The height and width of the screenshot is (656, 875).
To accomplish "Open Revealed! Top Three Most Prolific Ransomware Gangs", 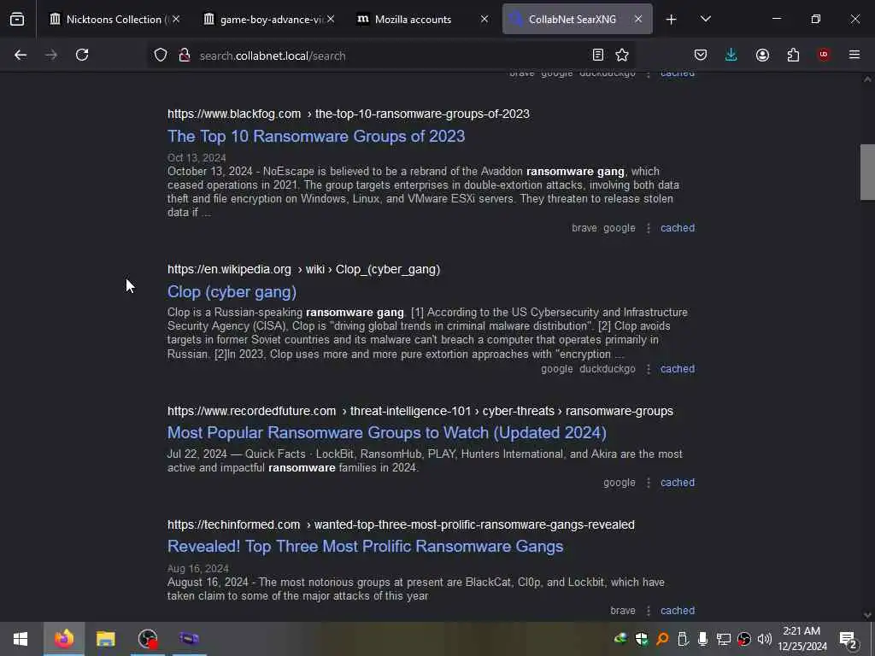I will [x=365, y=546].
